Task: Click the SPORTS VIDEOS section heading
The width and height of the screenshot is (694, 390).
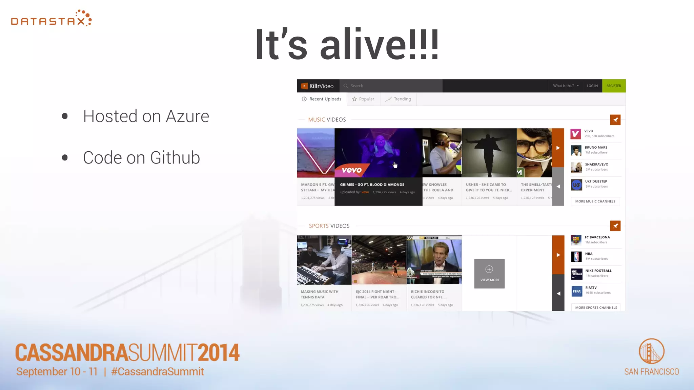Action: pos(329,226)
